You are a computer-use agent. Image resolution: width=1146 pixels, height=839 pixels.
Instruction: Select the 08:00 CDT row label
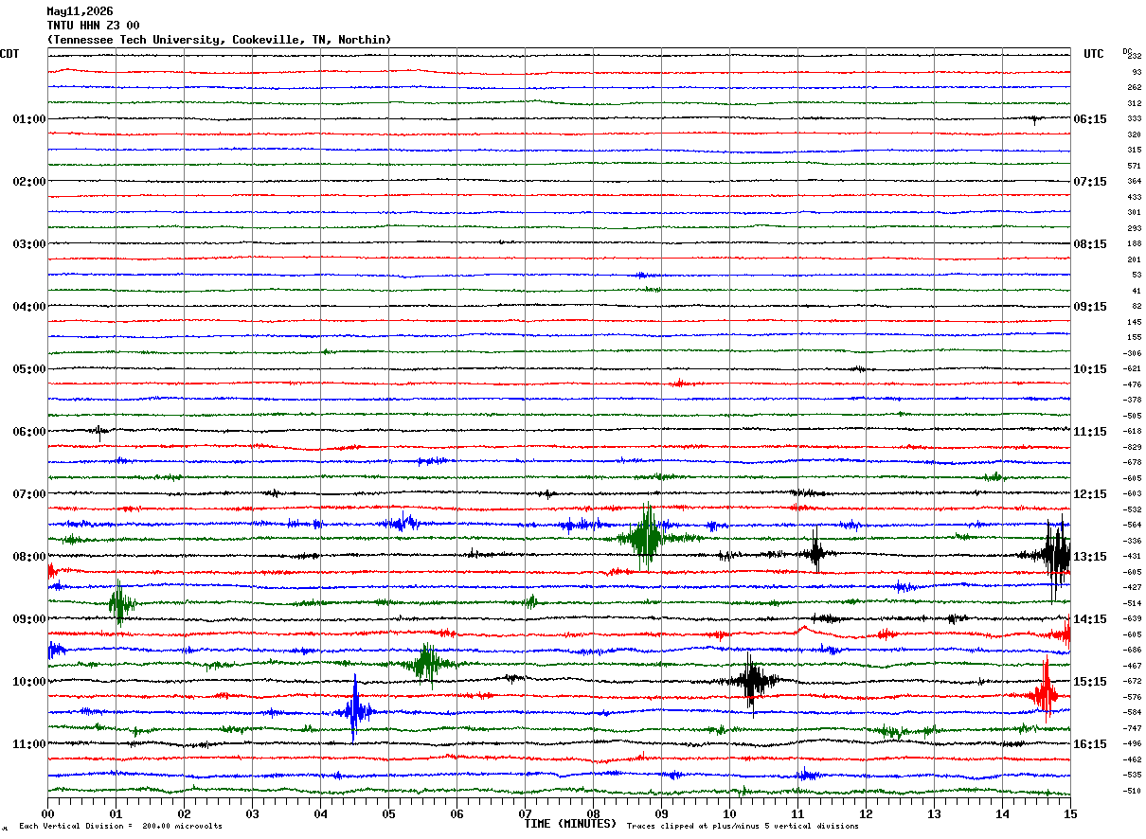coord(28,557)
